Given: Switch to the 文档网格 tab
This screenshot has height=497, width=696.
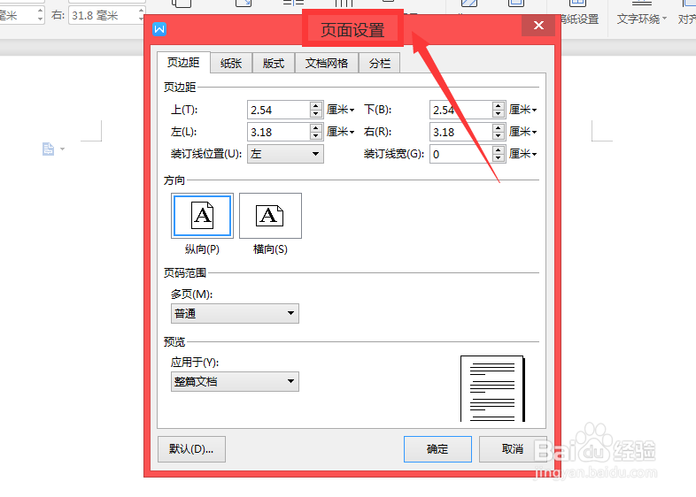Looking at the screenshot, I should (x=326, y=64).
